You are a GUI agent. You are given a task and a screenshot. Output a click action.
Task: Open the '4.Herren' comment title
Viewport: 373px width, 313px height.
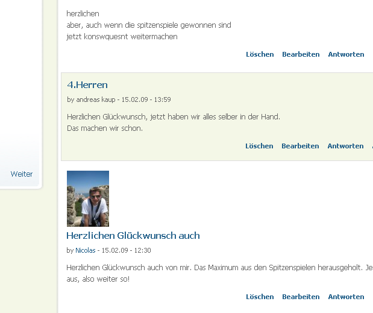click(87, 85)
